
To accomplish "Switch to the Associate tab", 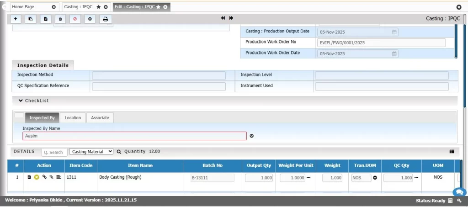I will point(100,118).
